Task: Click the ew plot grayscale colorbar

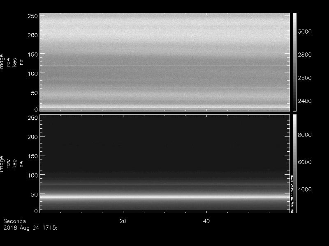Action: click(294, 164)
